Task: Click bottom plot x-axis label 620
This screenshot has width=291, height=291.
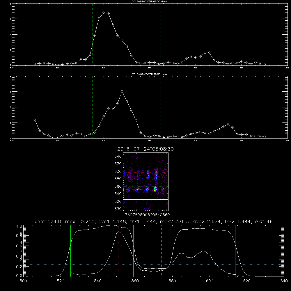Action: pyautogui.click(x=247, y=281)
